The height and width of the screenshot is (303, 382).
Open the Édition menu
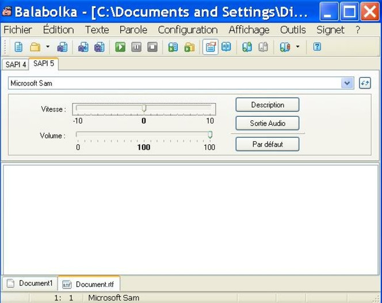[59, 30]
